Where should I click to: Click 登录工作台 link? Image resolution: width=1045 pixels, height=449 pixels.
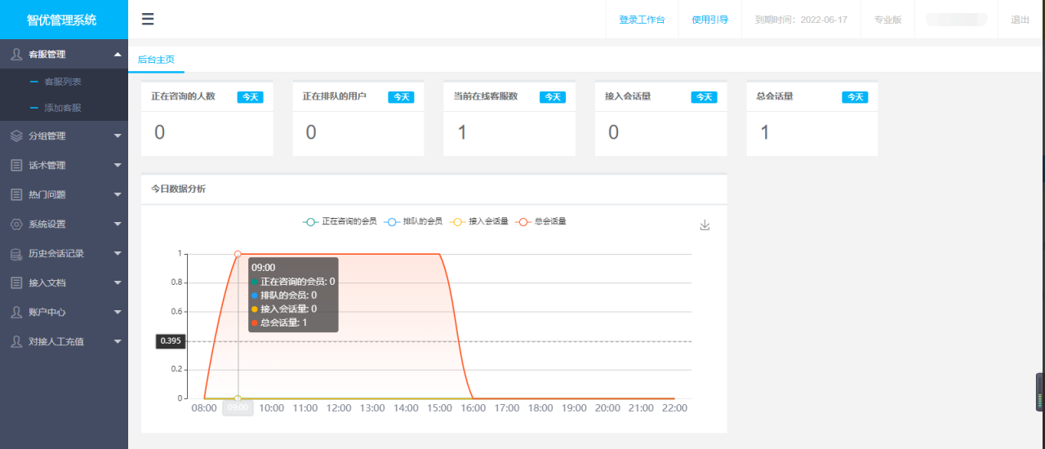point(642,20)
